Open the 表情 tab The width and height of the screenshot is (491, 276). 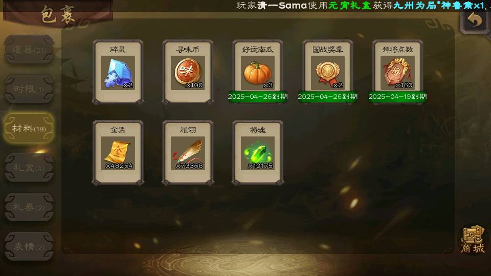pos(29,246)
